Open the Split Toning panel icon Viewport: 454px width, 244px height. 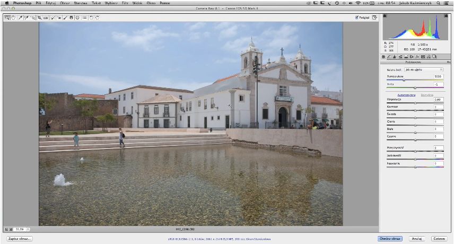pos(406,57)
